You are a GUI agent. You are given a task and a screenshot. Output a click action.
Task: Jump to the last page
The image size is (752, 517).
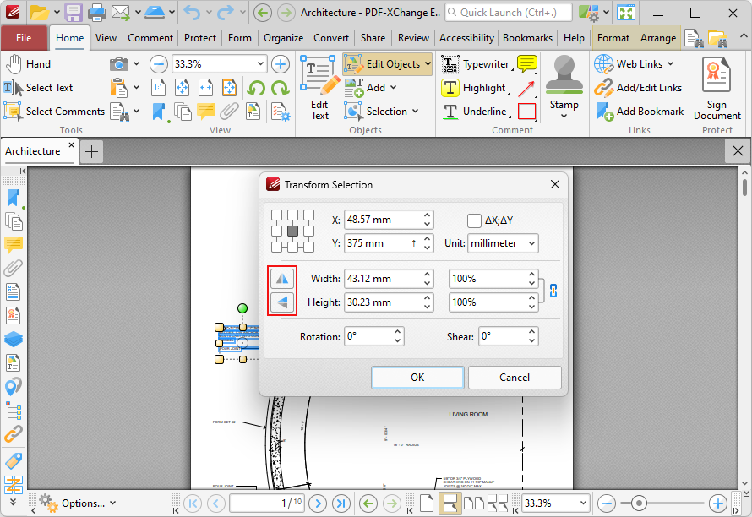[x=341, y=503]
